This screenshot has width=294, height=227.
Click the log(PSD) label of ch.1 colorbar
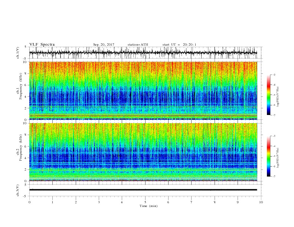click(278, 97)
